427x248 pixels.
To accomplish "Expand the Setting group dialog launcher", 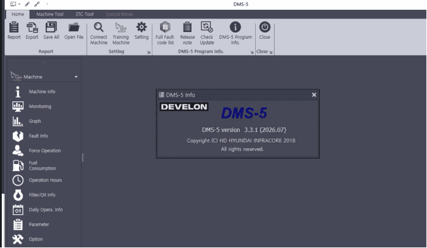I will tap(148, 52).
